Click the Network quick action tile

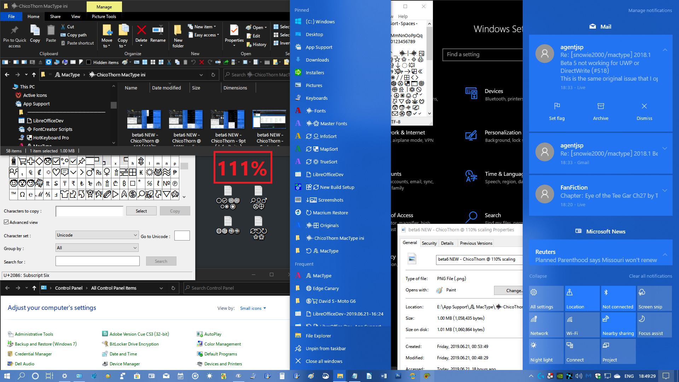click(546, 325)
